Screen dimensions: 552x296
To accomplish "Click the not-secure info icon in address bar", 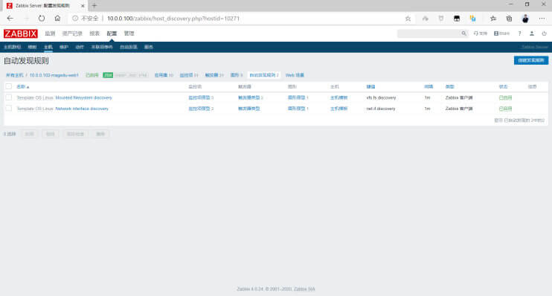I will pyautogui.click(x=75, y=19).
